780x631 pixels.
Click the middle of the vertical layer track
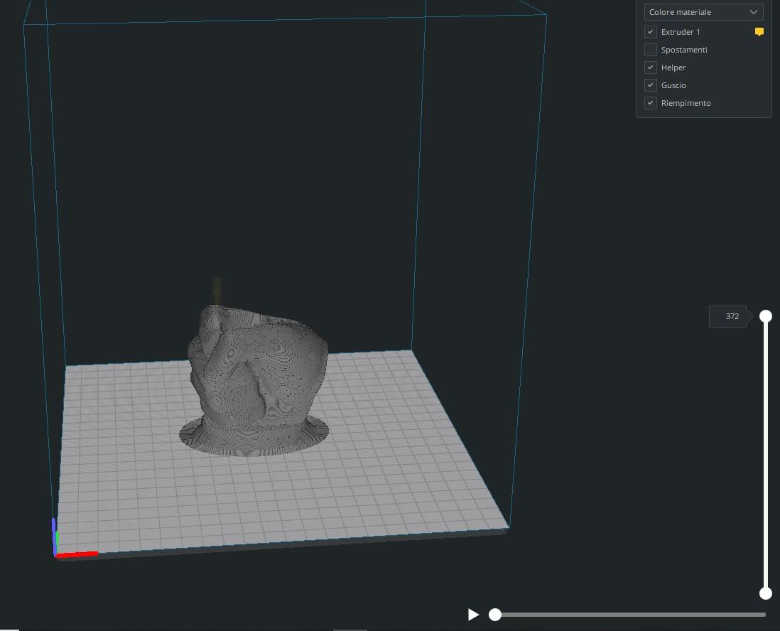pyautogui.click(x=766, y=455)
